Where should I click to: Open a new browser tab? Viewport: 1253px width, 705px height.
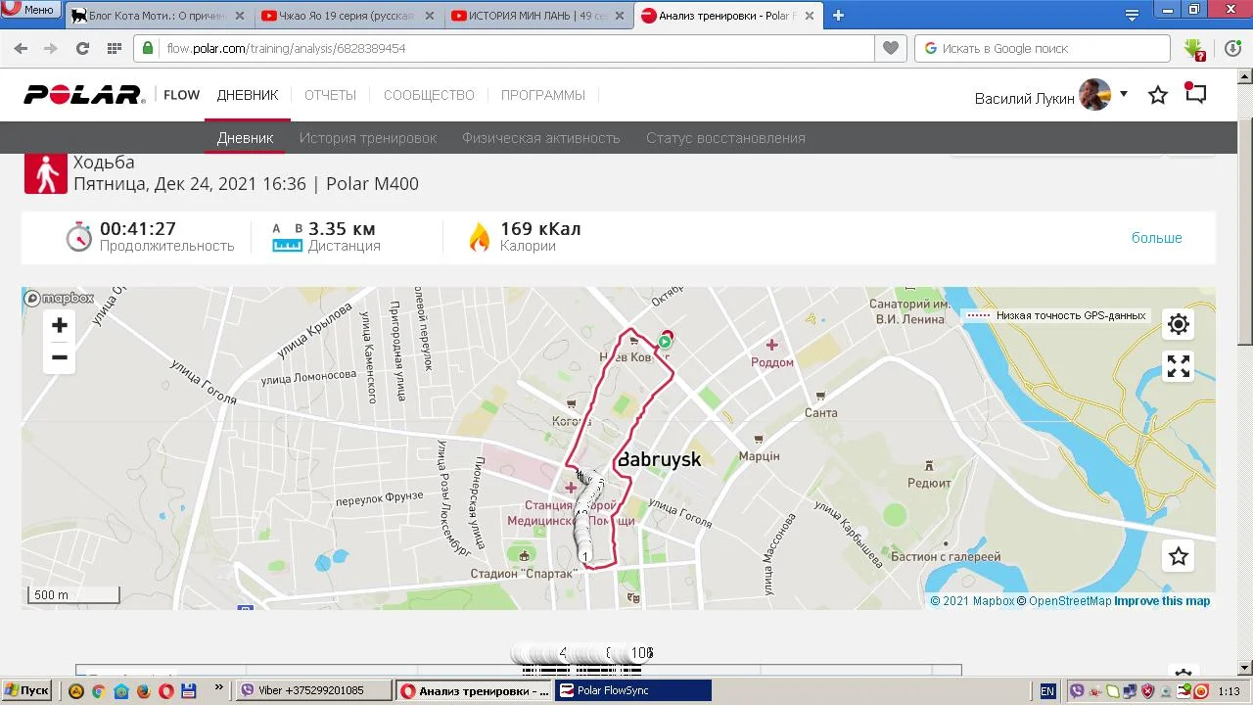pos(838,16)
